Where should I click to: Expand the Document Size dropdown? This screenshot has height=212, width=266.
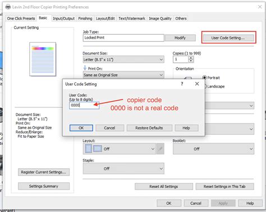(x=123, y=60)
